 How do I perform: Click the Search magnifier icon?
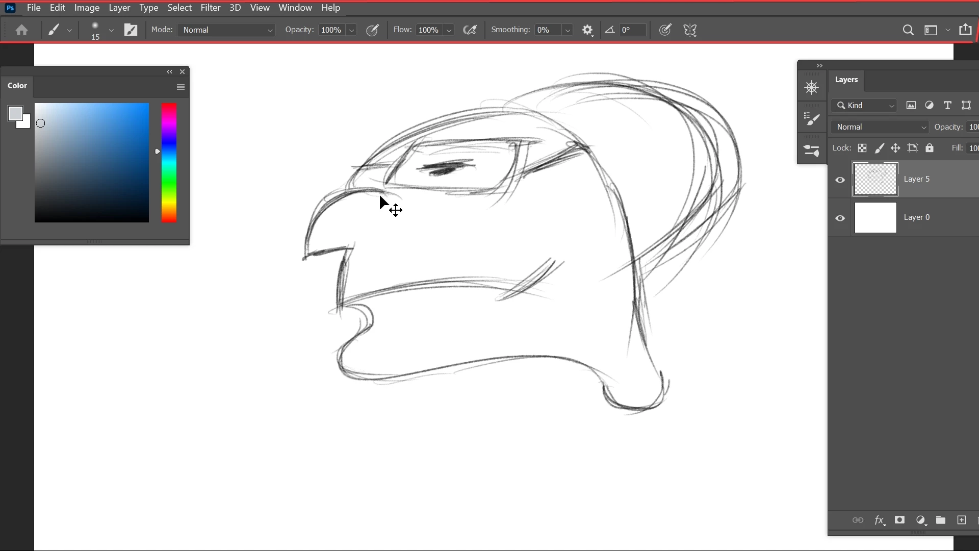(x=908, y=30)
